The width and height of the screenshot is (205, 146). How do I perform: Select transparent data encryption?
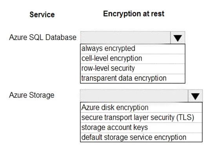pyautogui.click(x=133, y=78)
